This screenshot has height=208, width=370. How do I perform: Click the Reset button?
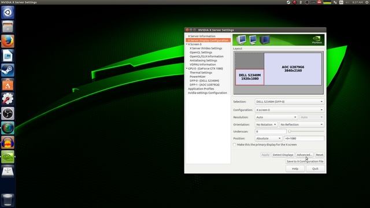[320, 155]
